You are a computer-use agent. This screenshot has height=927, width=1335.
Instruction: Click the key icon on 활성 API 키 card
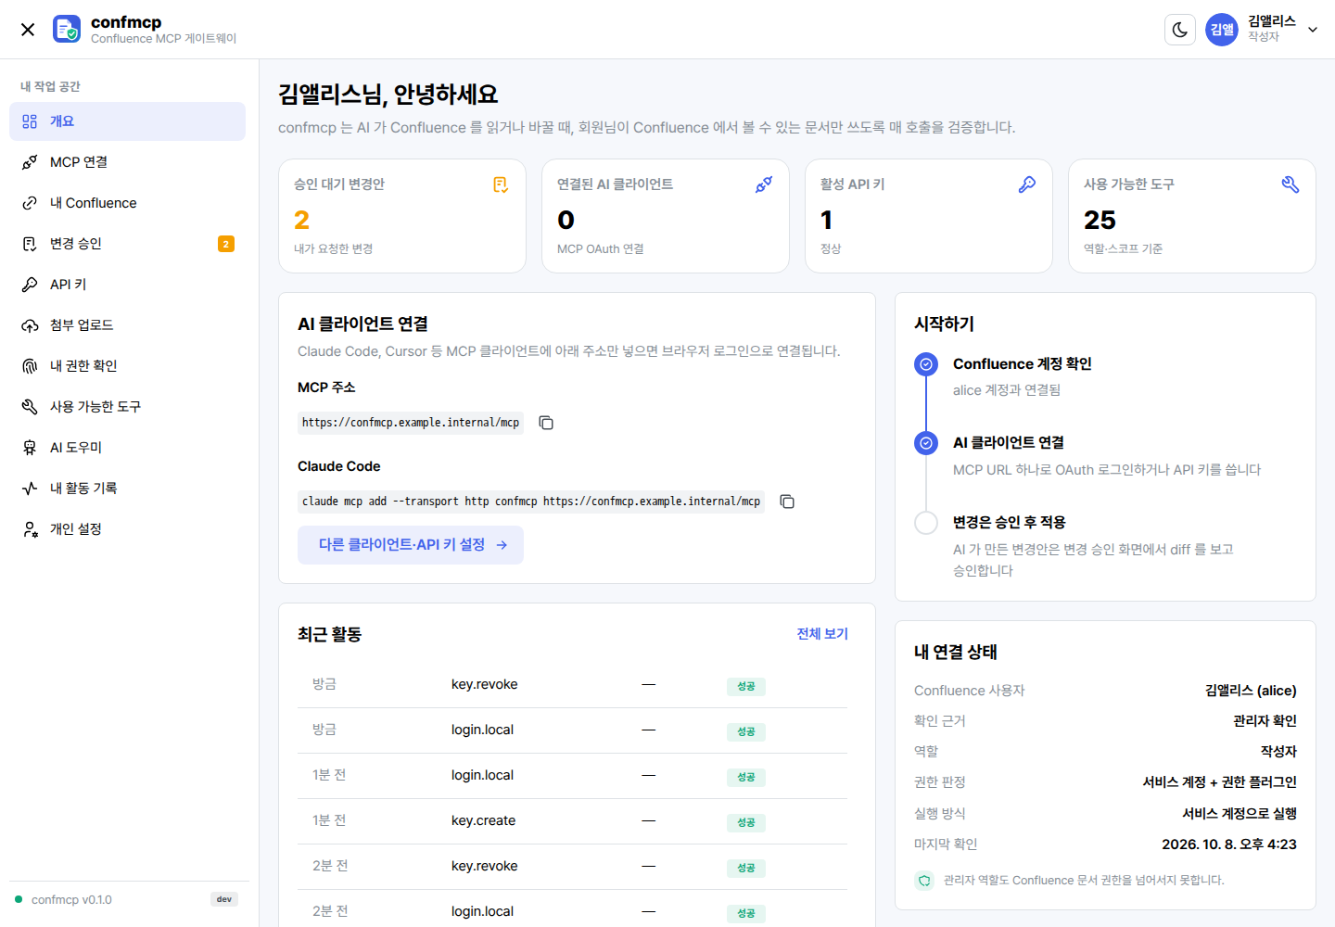click(x=1027, y=184)
